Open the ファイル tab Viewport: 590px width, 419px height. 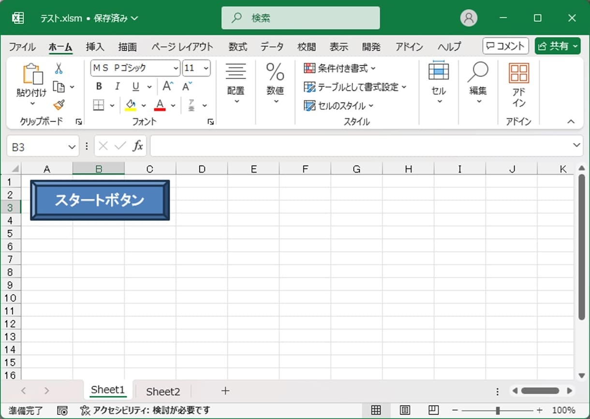22,47
